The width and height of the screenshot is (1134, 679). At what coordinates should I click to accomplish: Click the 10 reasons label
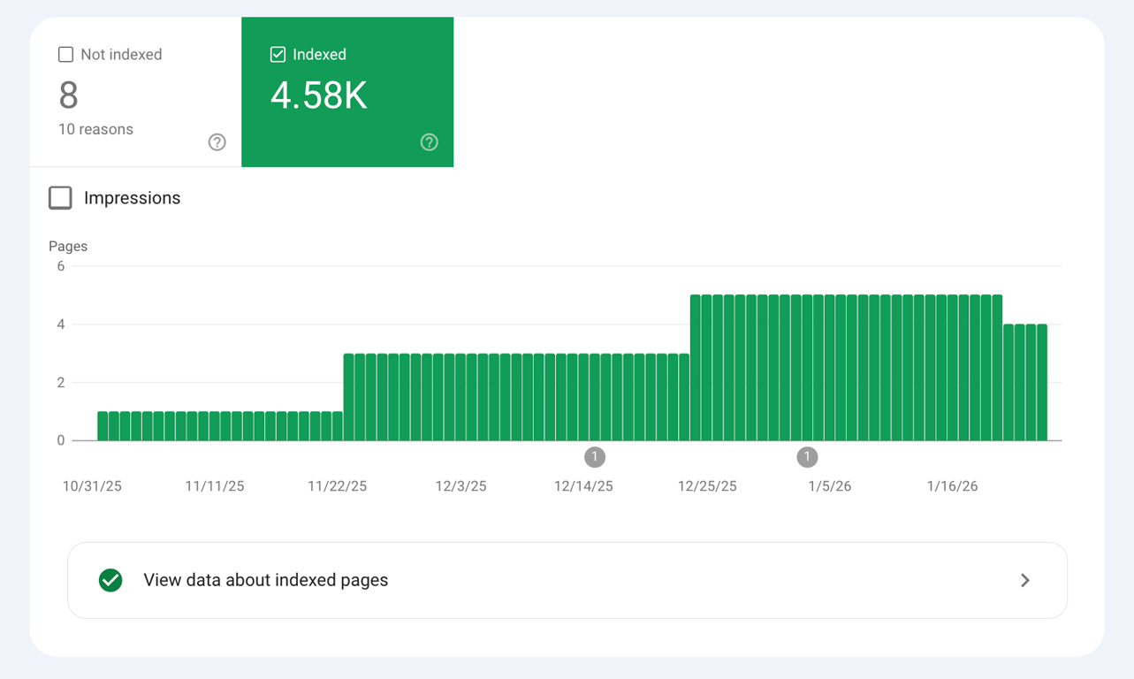(x=95, y=129)
